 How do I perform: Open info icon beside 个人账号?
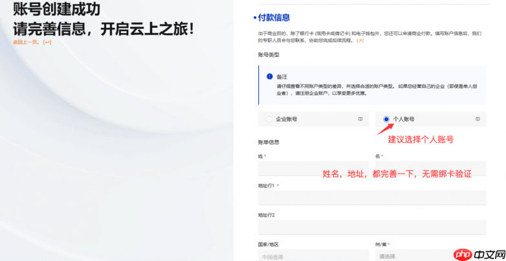pos(478,119)
